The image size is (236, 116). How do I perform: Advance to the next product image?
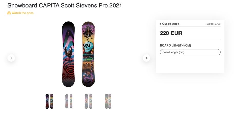(x=146, y=58)
